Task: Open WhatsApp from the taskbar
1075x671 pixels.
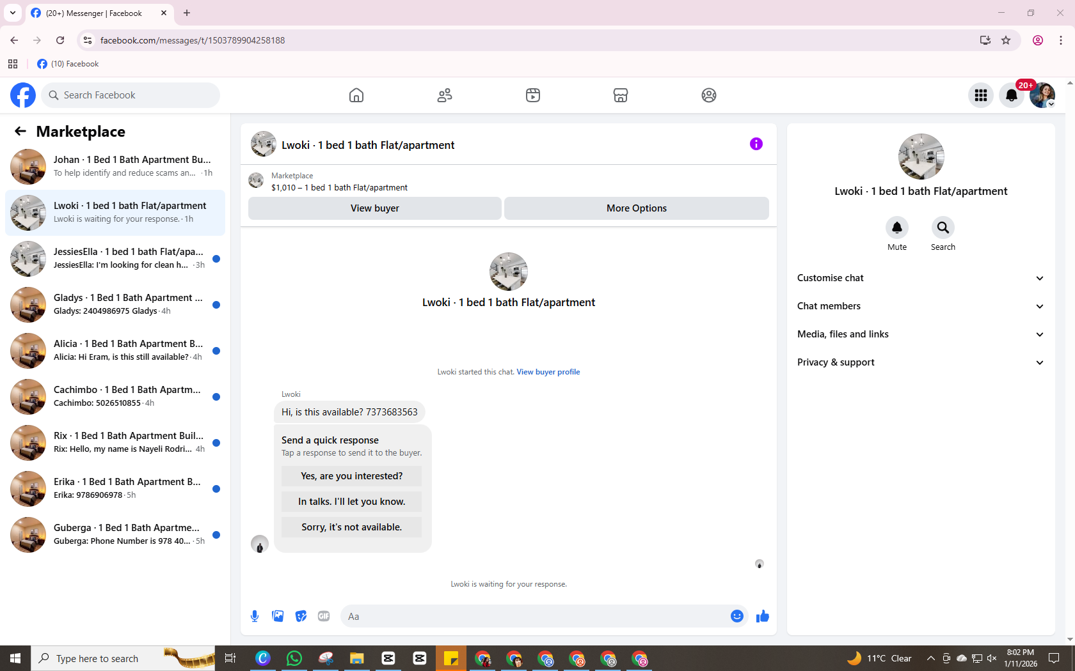Action: tap(294, 658)
